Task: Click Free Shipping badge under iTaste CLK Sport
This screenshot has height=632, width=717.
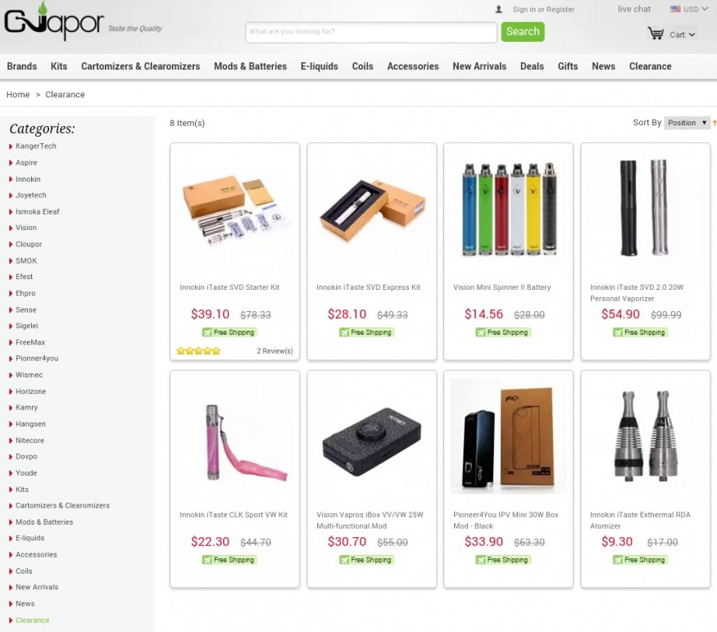Action: pyautogui.click(x=229, y=560)
